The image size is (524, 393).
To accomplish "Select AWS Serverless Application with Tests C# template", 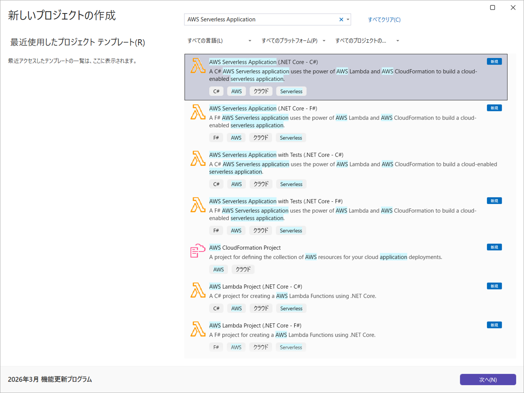I will click(346, 170).
